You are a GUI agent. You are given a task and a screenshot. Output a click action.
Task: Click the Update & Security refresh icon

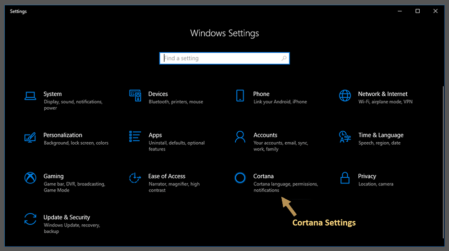[x=30, y=219]
